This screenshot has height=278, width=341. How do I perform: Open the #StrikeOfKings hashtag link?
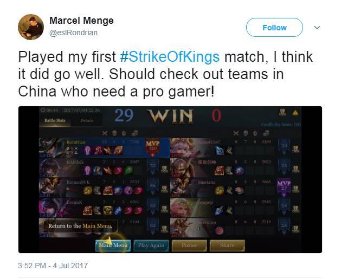click(170, 57)
